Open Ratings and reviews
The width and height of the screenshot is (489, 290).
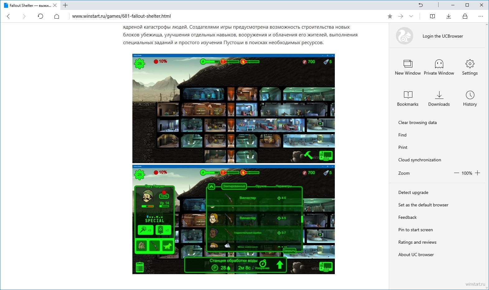tap(417, 242)
